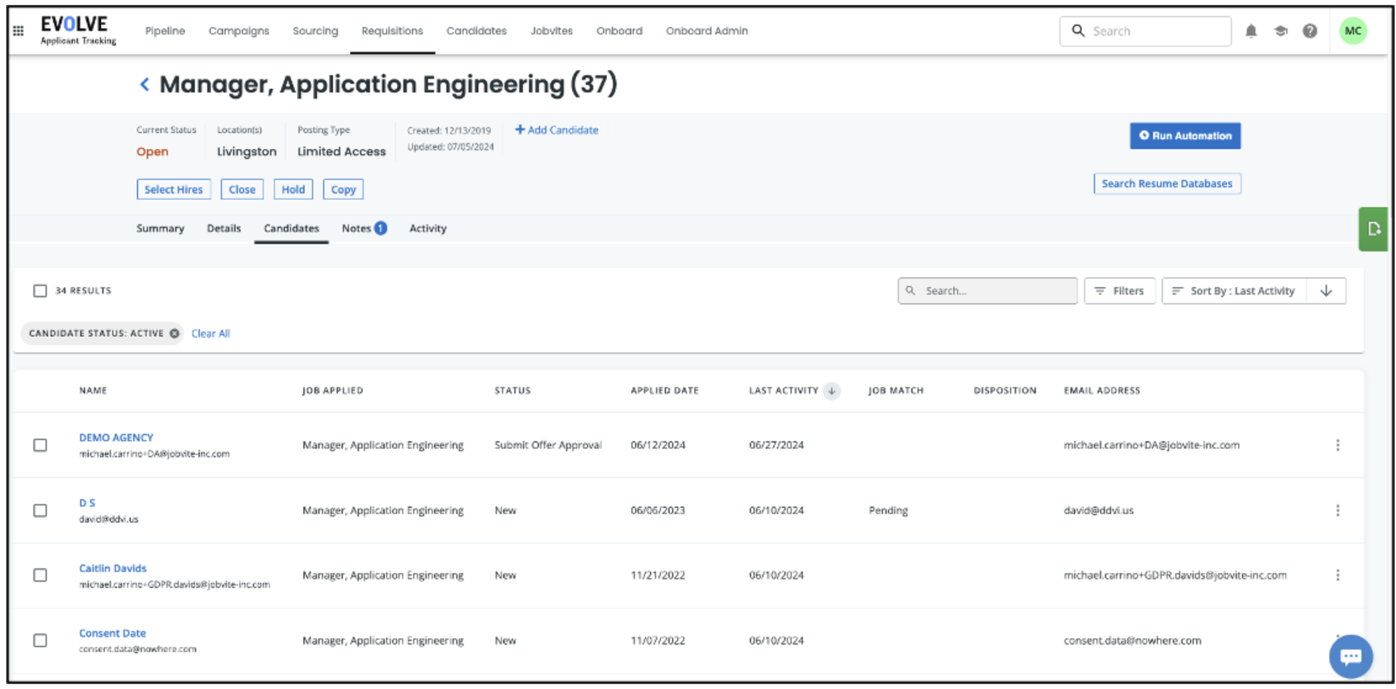Open the D S candidate link
The width and height of the screenshot is (1396, 689).
pyautogui.click(x=87, y=503)
